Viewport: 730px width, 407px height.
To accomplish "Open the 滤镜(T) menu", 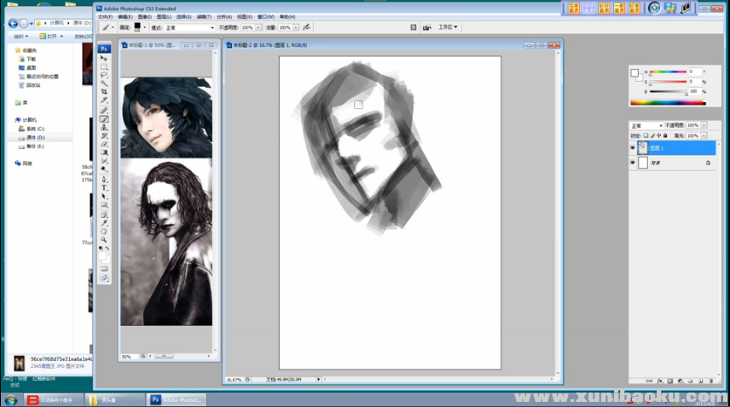I will tap(204, 16).
